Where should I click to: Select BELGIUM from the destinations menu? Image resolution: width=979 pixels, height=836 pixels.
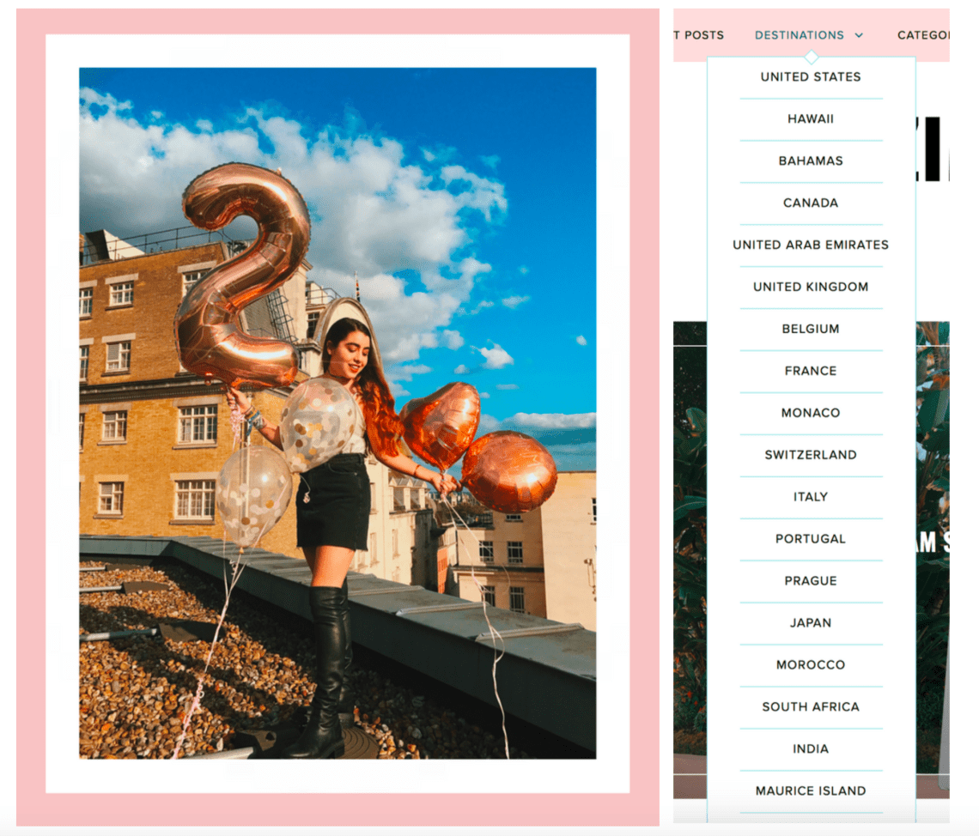(x=810, y=329)
